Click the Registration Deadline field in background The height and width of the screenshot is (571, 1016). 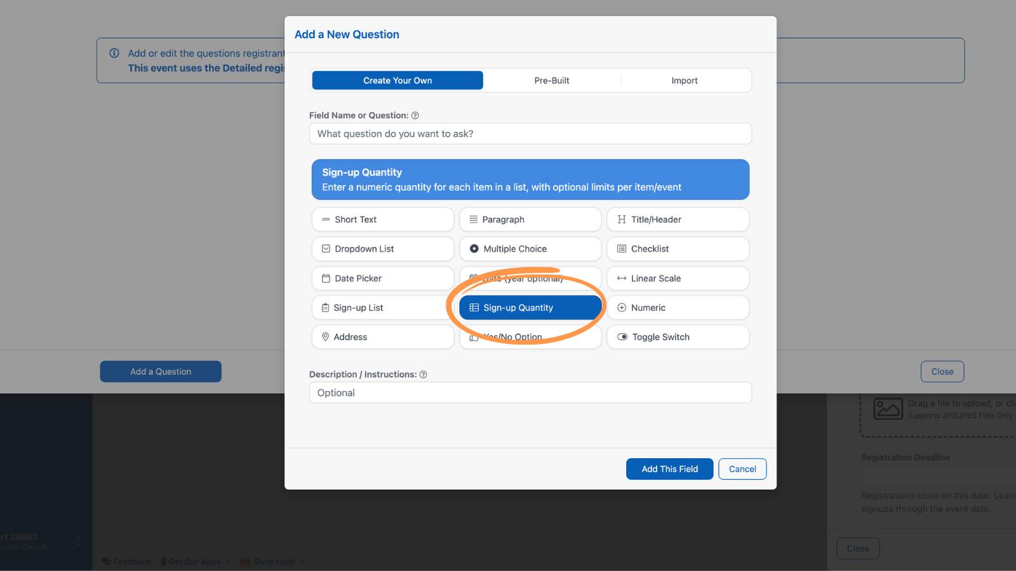click(x=939, y=476)
